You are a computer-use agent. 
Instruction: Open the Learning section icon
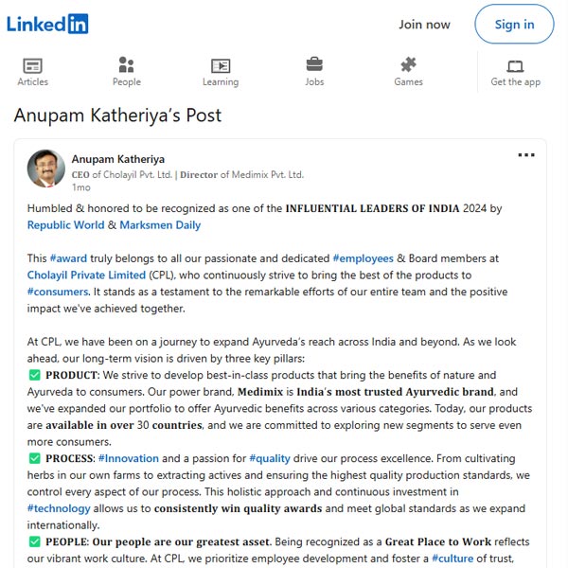click(x=221, y=66)
